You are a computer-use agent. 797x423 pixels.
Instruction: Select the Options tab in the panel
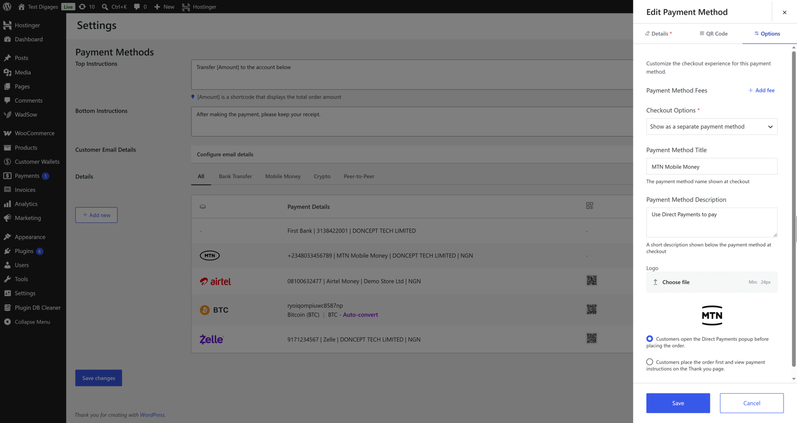[x=767, y=33]
